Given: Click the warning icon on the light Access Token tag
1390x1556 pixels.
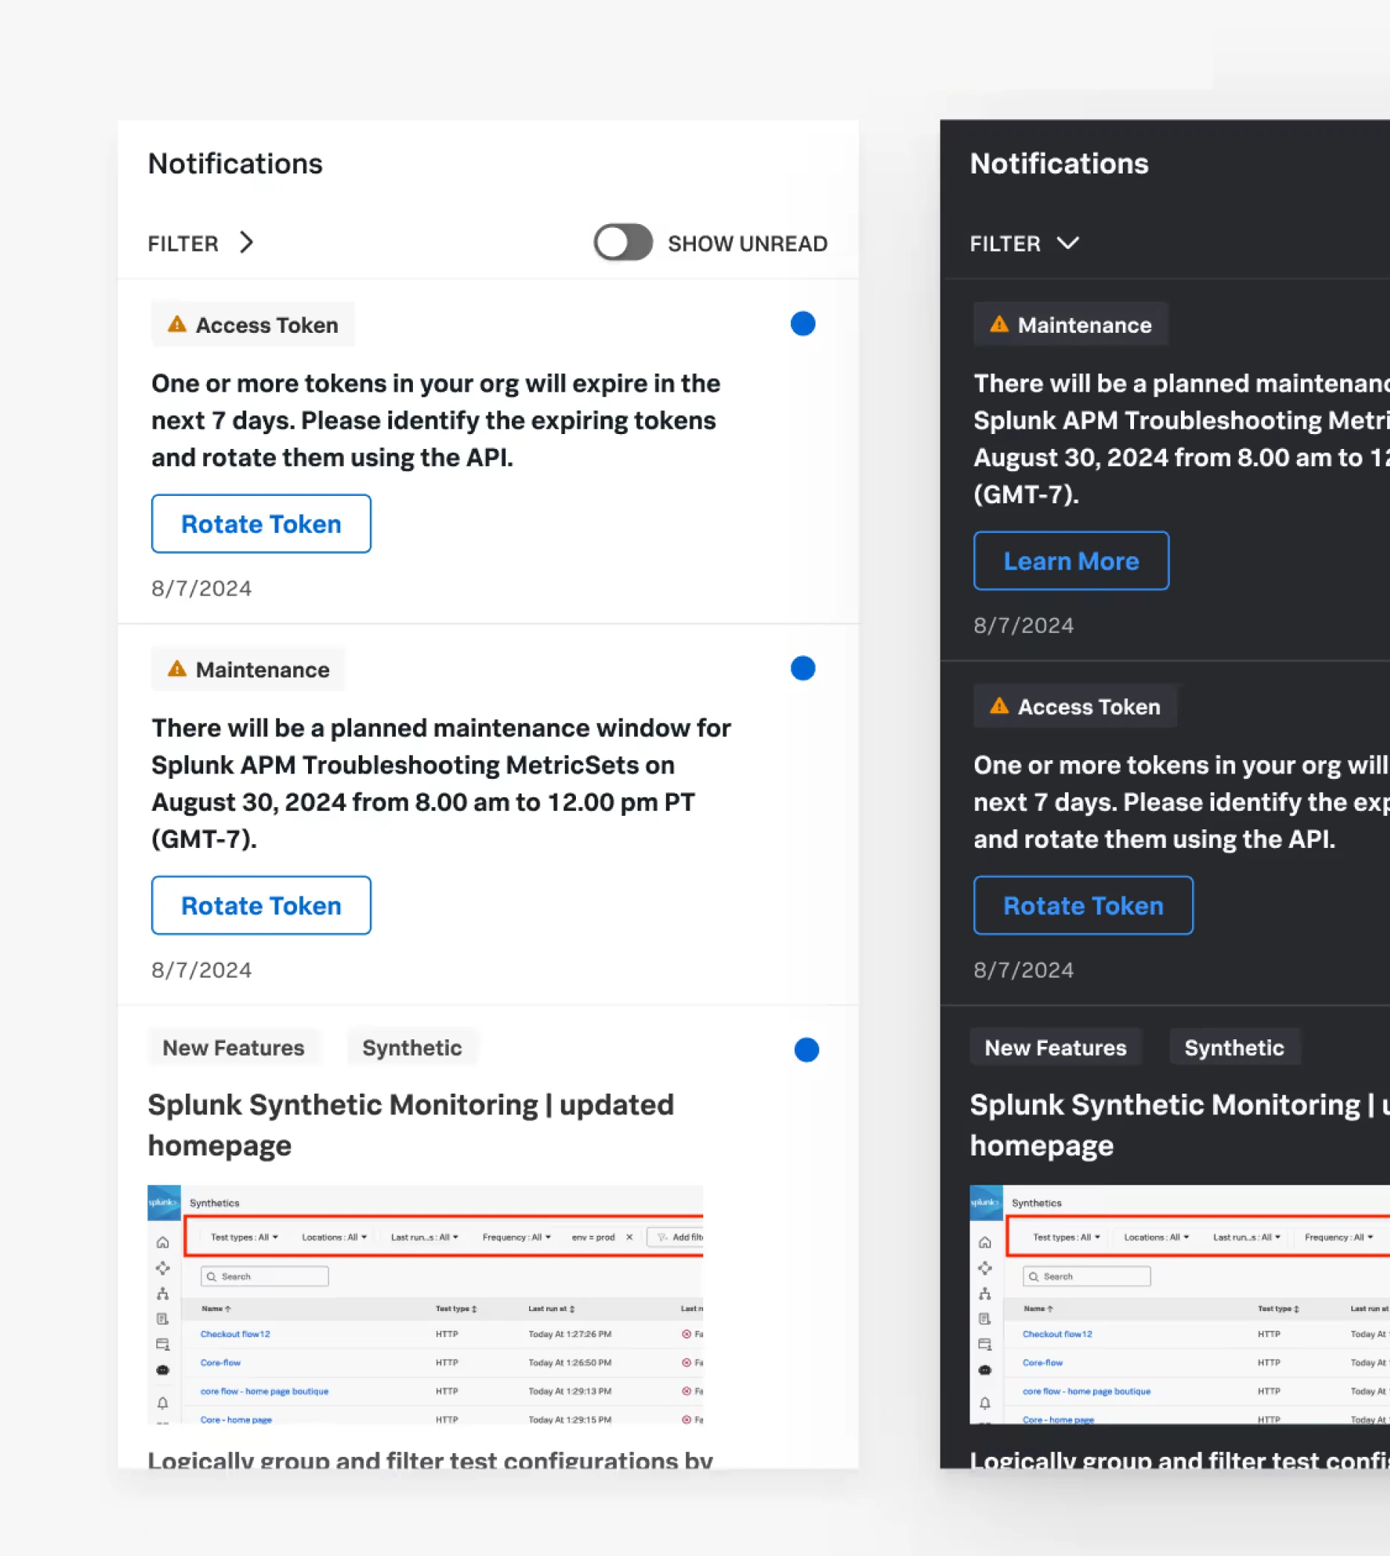Looking at the screenshot, I should click(177, 324).
